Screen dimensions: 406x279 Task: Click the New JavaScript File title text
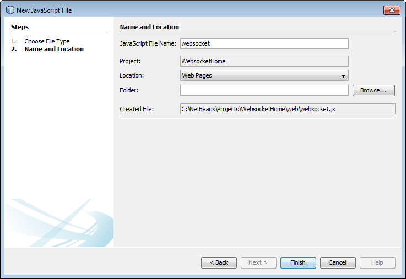click(x=44, y=10)
